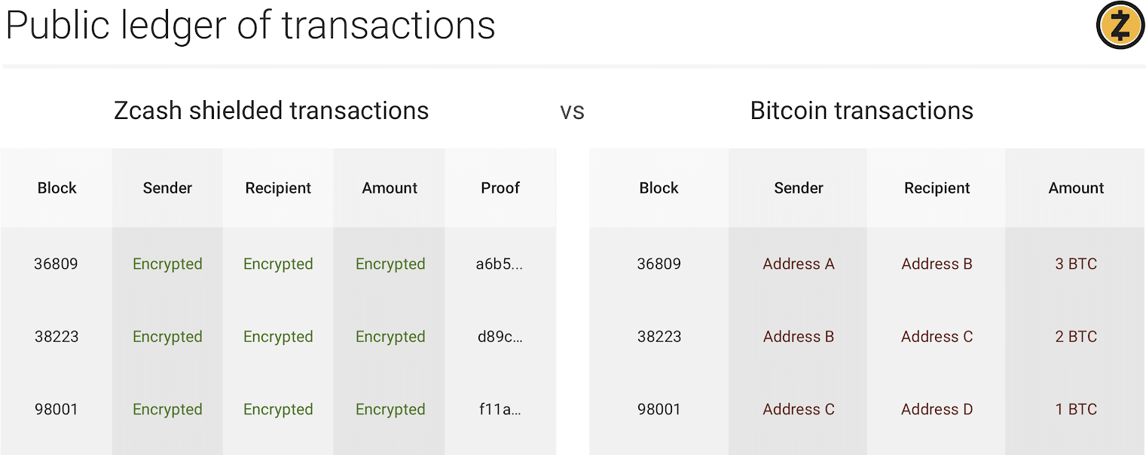Click the Bitcoin transactions heading
Image resolution: width=1146 pixels, height=455 pixels.
tap(861, 111)
